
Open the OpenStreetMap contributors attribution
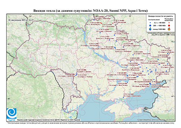[156, 120]
